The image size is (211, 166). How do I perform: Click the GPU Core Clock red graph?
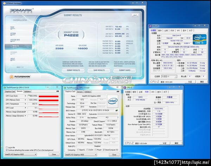pos(49,96)
